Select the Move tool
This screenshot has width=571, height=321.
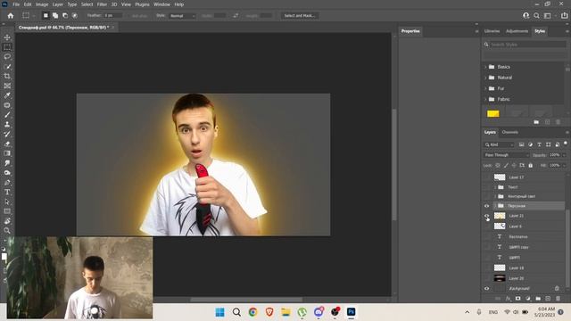[x=7, y=37]
